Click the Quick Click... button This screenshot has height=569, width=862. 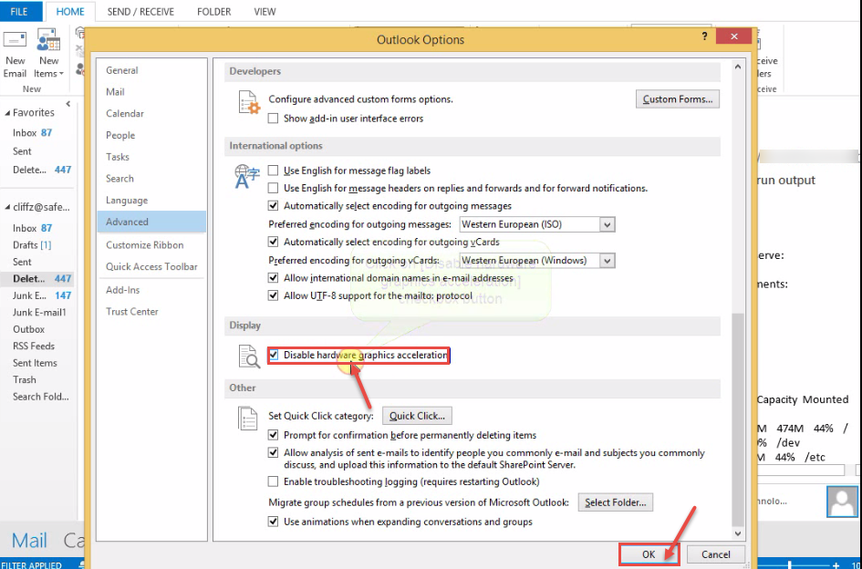417,416
